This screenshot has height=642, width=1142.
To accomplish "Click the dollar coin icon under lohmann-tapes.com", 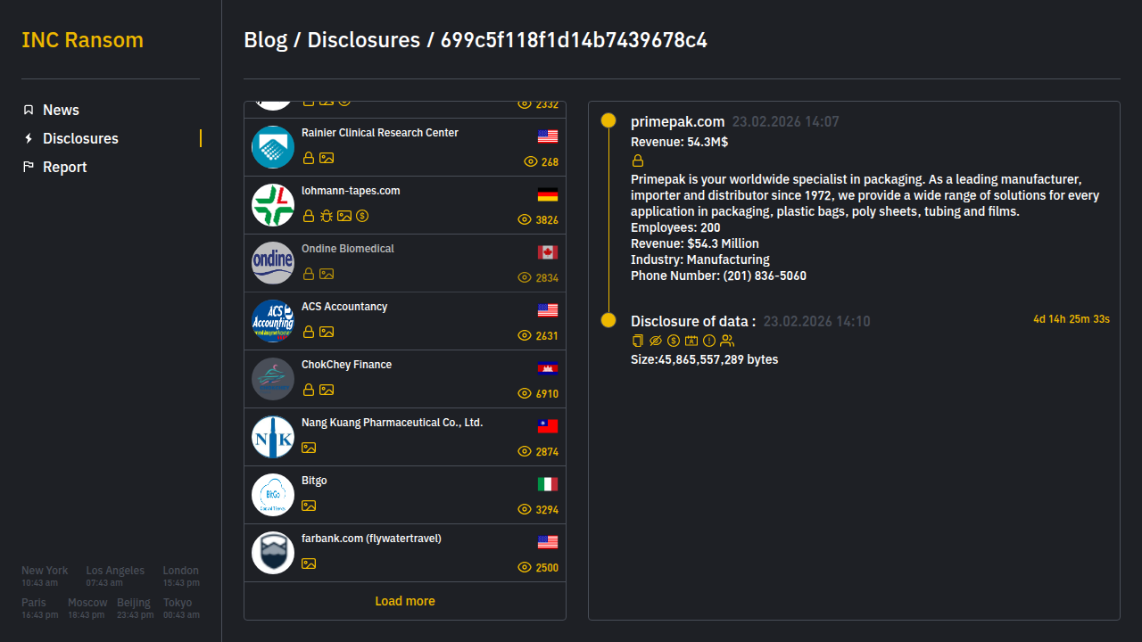I will point(362,216).
